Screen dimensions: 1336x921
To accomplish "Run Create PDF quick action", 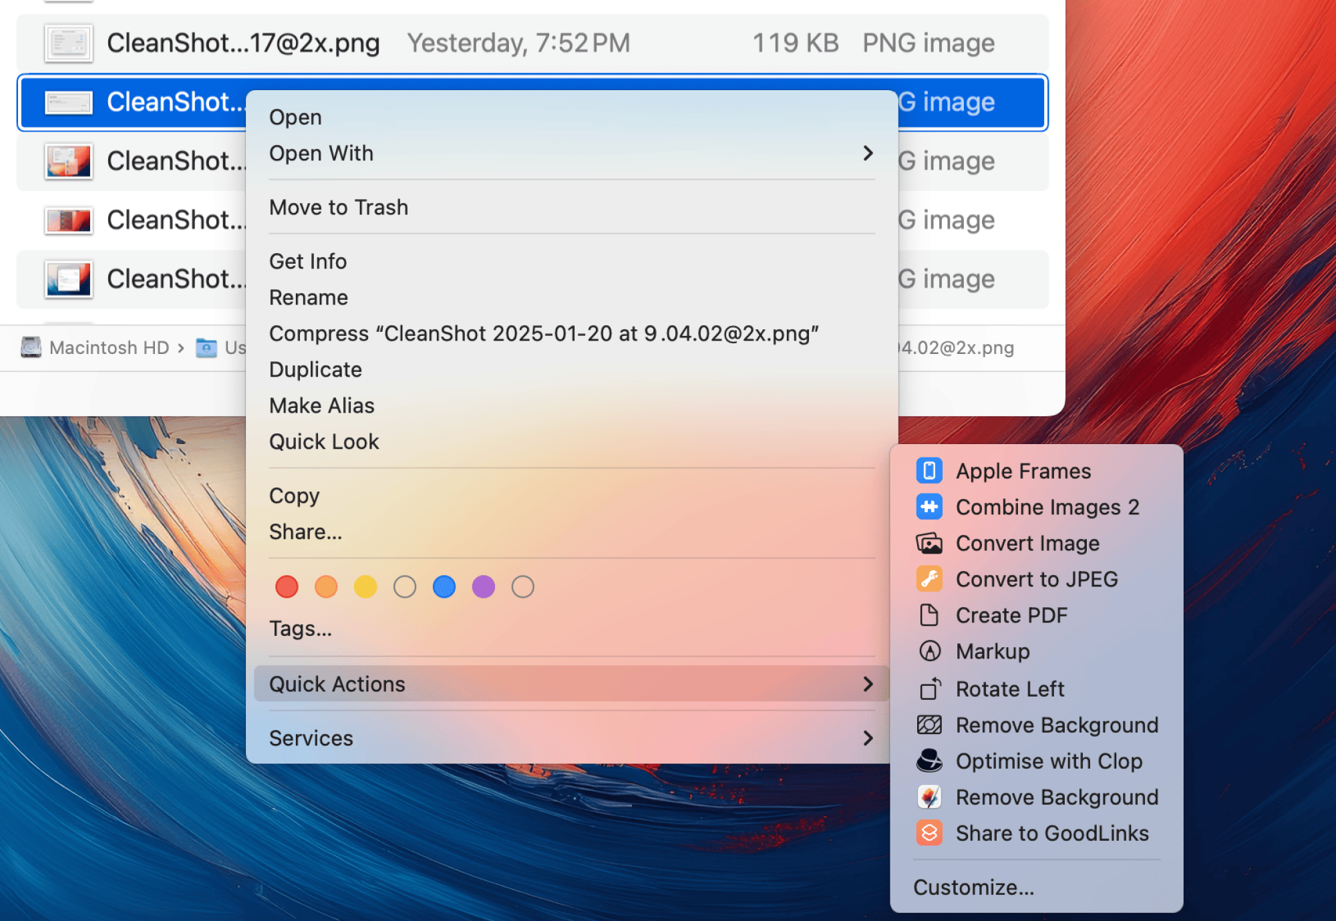I will [x=1036, y=615].
